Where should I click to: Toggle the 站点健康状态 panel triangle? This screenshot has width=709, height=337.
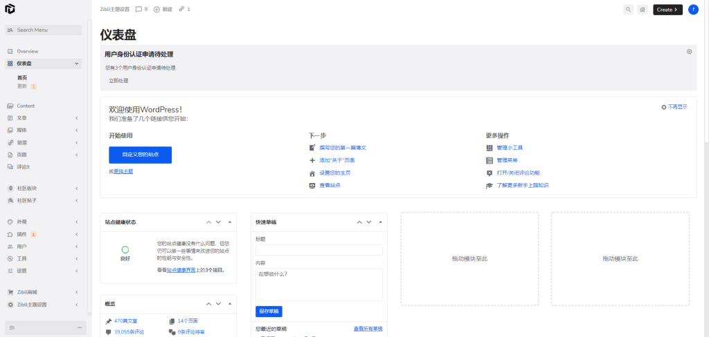point(230,222)
